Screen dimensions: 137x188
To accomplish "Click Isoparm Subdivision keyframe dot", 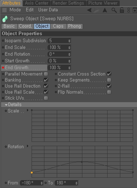I will point(3,41).
